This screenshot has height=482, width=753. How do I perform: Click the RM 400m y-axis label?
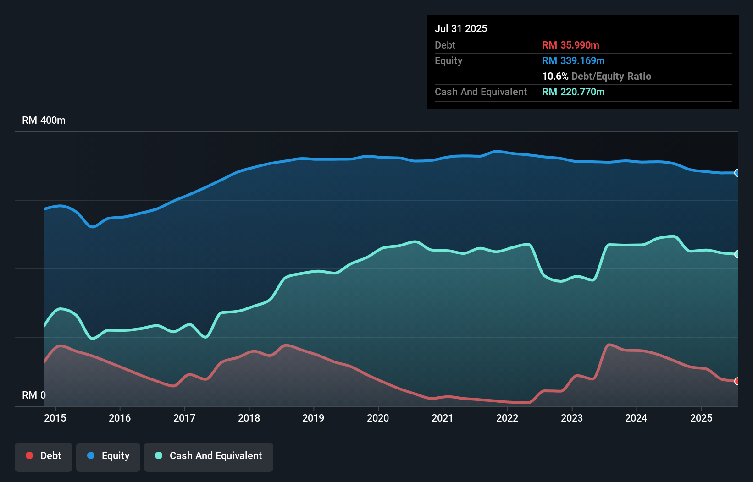coord(44,120)
